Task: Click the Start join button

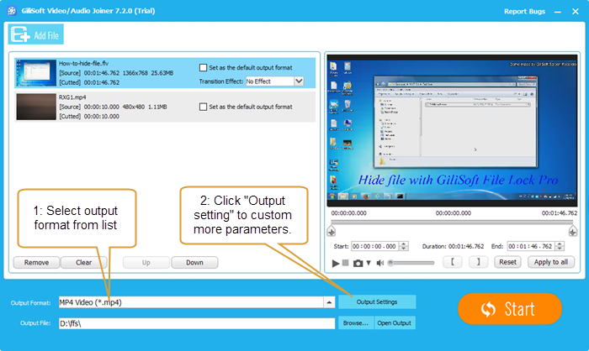Action: [x=509, y=309]
